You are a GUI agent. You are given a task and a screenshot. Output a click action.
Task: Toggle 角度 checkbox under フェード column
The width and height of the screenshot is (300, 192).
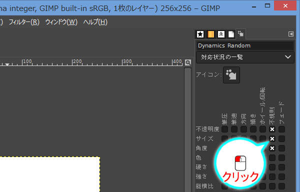point(281,148)
